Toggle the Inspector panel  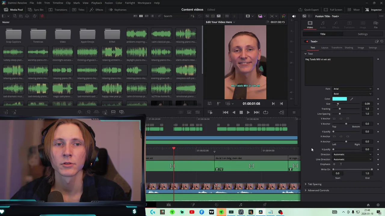(x=374, y=10)
